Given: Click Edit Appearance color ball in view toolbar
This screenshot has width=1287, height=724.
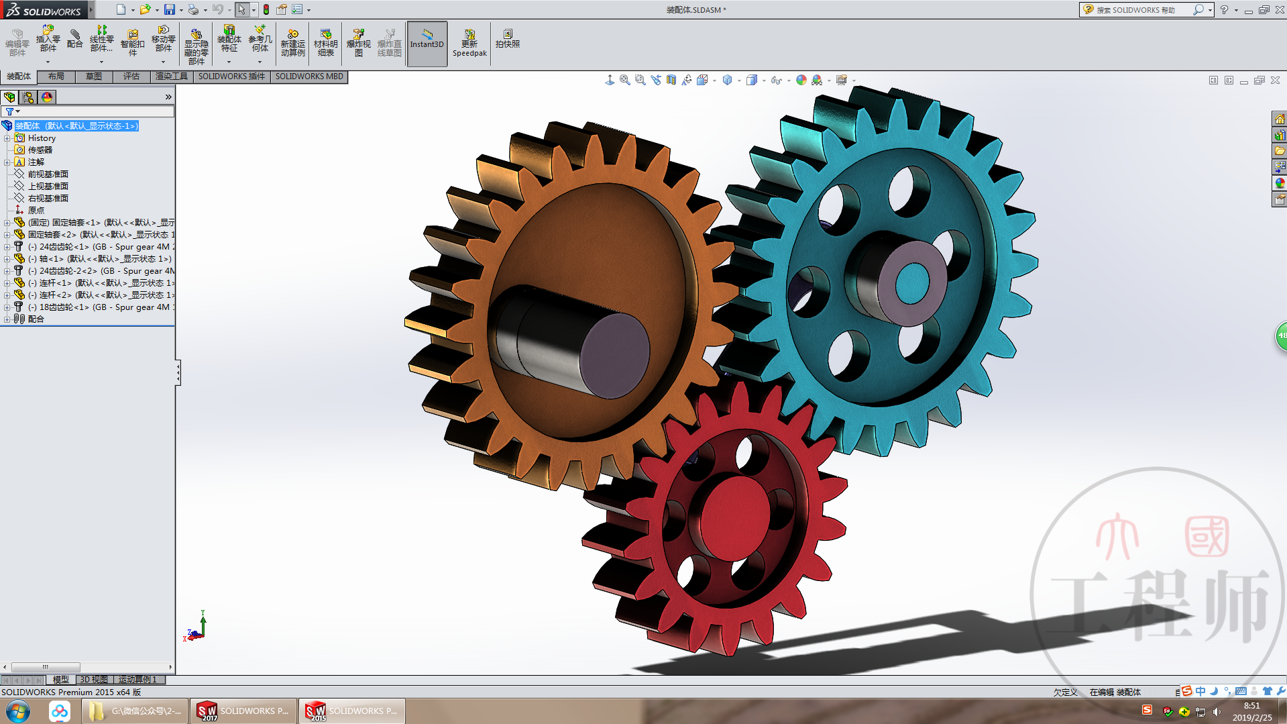Looking at the screenshot, I should [x=801, y=80].
